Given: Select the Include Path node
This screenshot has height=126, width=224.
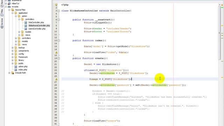Looking at the screenshot, I should tap(20, 73).
